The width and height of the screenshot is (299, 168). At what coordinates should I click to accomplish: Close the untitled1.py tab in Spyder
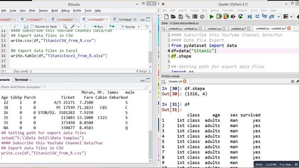pyautogui.click(x=224, y=28)
